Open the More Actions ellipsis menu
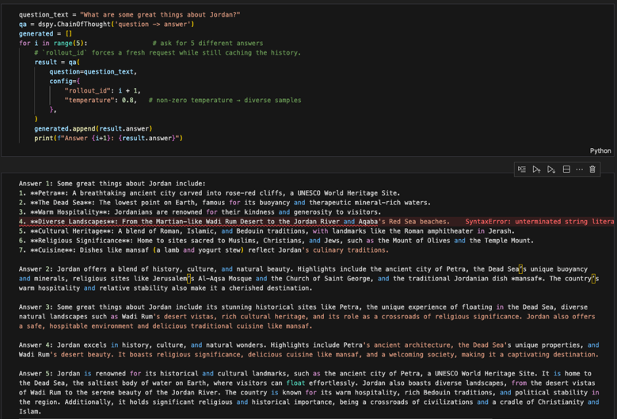Image resolution: width=617 pixels, height=419 pixels. [x=580, y=169]
